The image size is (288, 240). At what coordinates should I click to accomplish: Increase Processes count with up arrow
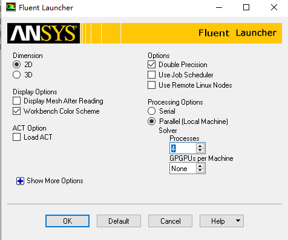click(x=200, y=146)
